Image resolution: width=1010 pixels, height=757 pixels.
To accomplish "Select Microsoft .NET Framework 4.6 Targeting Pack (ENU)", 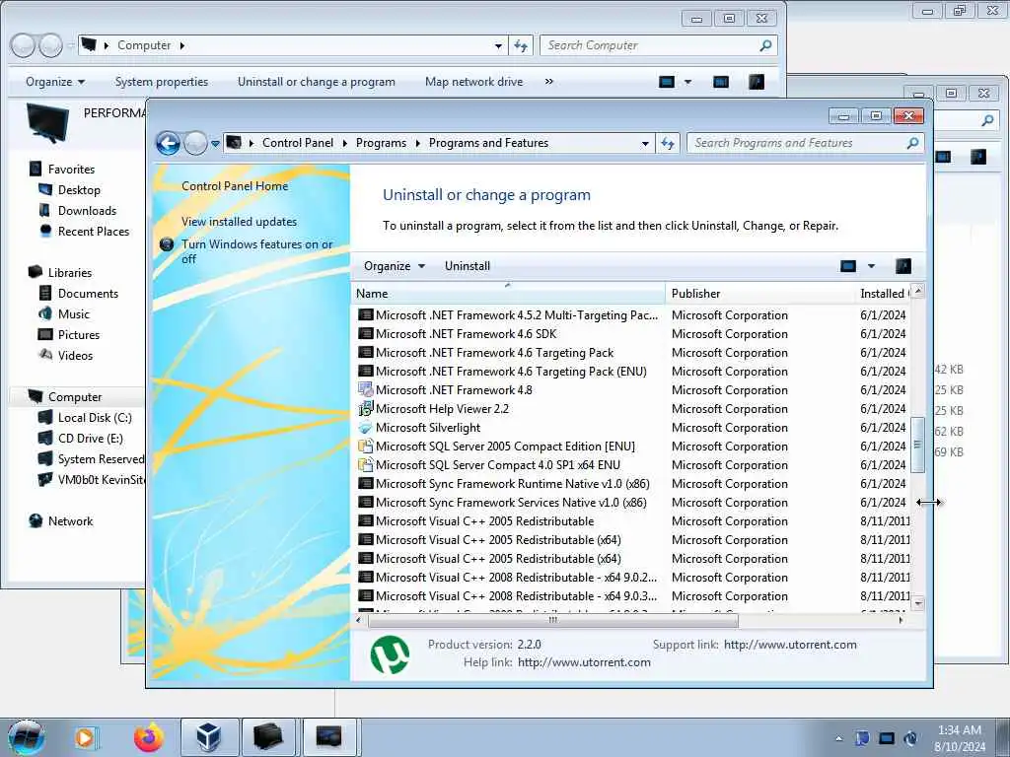I will pyautogui.click(x=632, y=372).
